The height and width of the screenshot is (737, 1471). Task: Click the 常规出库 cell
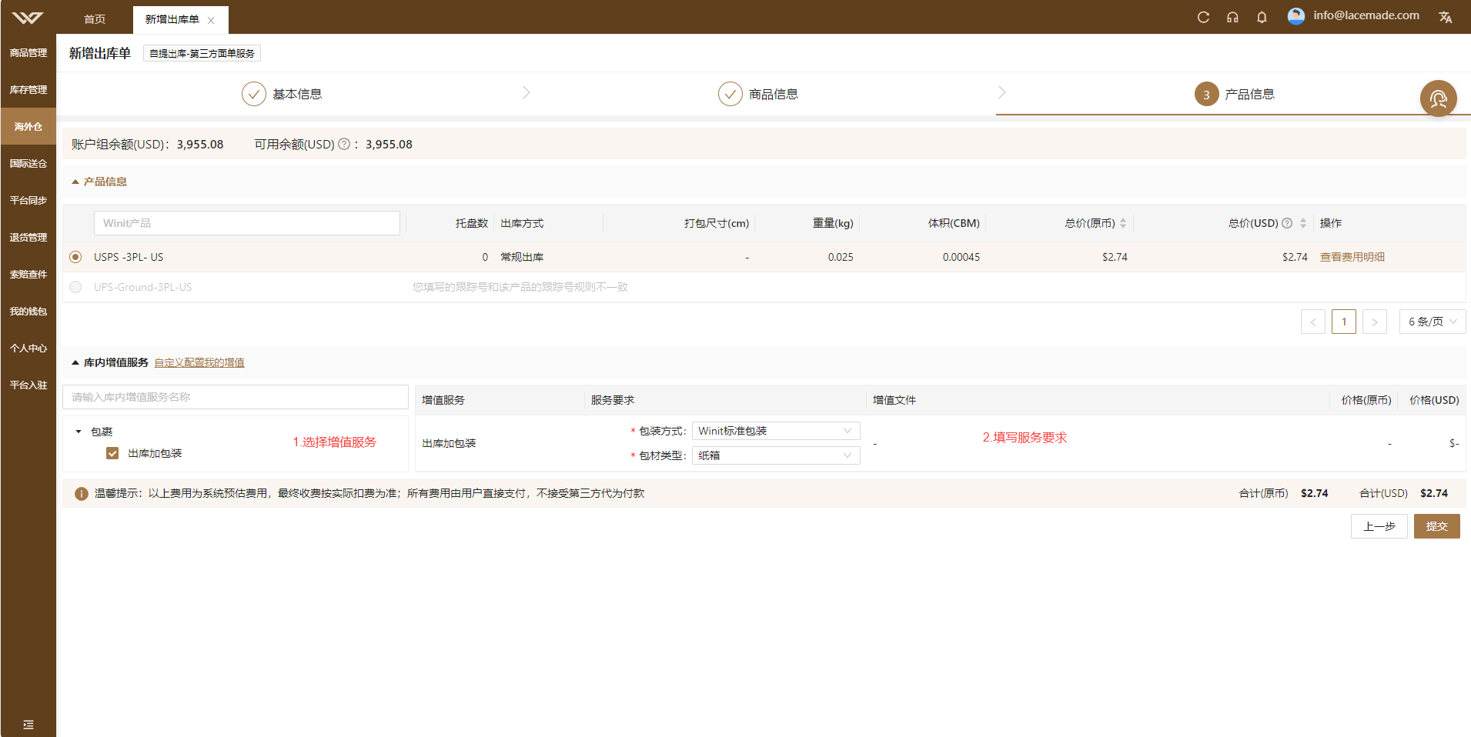click(522, 257)
